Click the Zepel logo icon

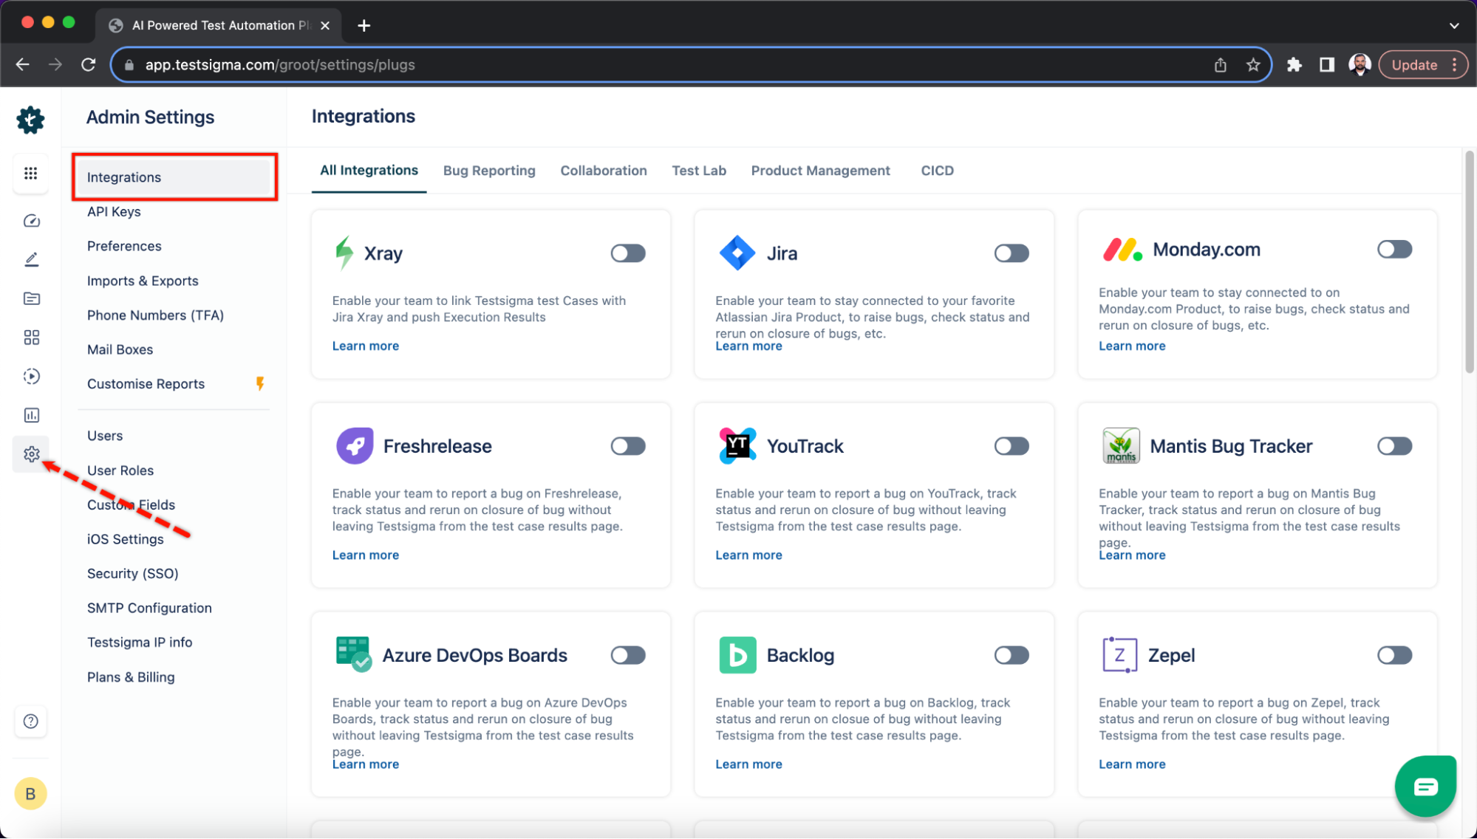[x=1119, y=655]
